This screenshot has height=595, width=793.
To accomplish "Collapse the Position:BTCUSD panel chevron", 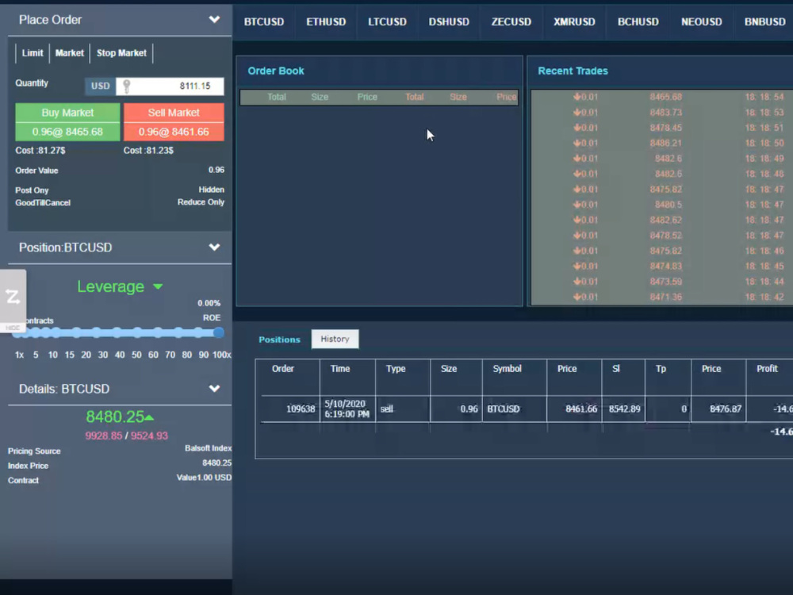I will point(214,248).
